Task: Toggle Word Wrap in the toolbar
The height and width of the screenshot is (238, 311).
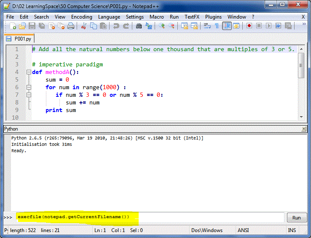Action: pyautogui.click(x=207, y=26)
